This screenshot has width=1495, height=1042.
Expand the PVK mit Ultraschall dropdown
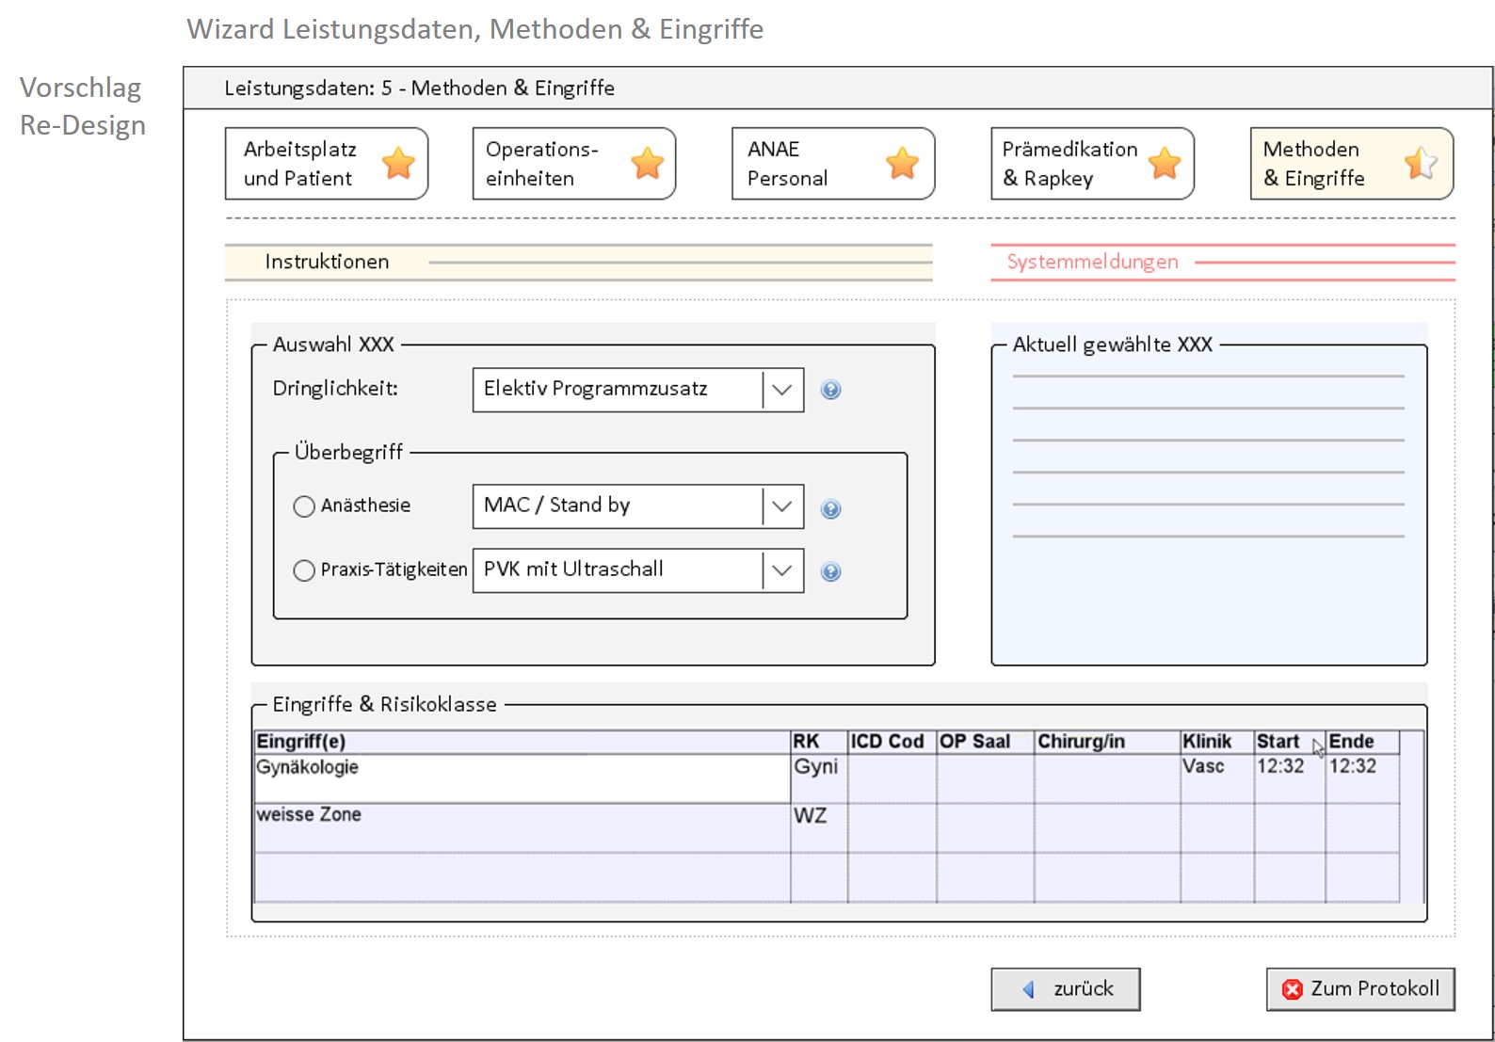click(x=782, y=570)
